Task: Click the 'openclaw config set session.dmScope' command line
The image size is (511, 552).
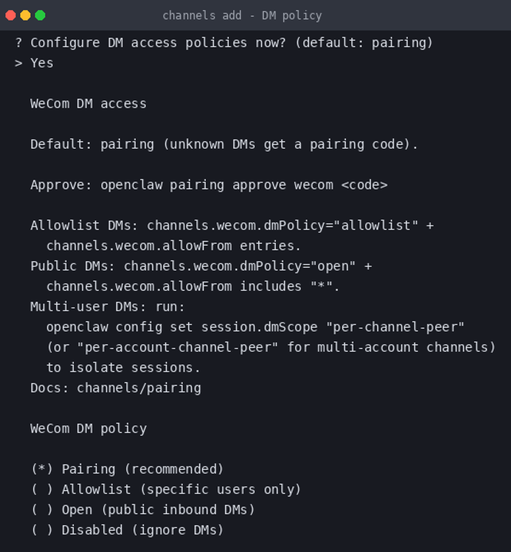Action: coord(255,327)
